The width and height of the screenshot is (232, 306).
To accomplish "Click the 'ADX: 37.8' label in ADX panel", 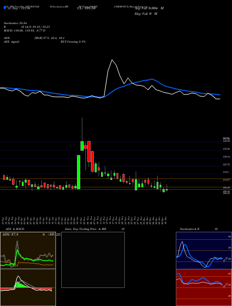I will pyautogui.click(x=10, y=235).
